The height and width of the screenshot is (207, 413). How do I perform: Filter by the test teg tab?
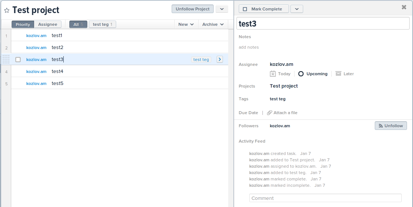click(x=102, y=24)
